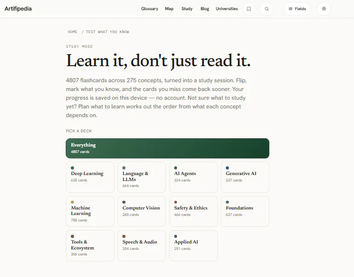Pick the AI Agents deck
Image resolution: width=354 pixels, height=277 pixels.
[194, 177]
